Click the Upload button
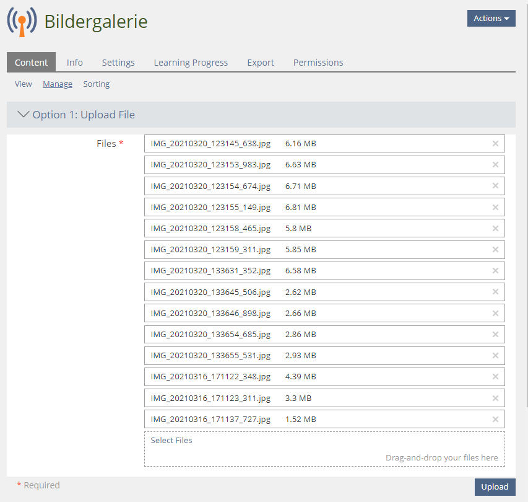This screenshot has height=502, width=528. 495,487
